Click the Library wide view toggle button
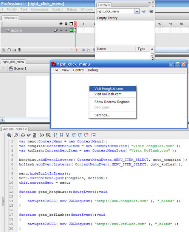189x232 pixels. pos(152,54)
